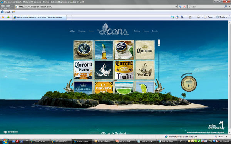Open the SnagIt toolbar button
231x144 pixels.
(6, 12)
